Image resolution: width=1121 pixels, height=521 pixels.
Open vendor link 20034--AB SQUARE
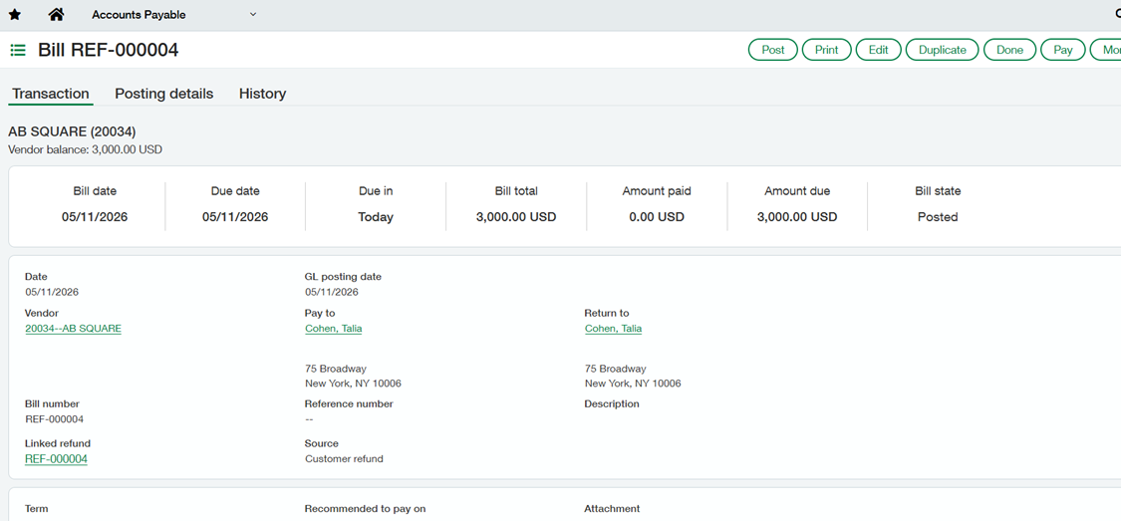click(73, 329)
